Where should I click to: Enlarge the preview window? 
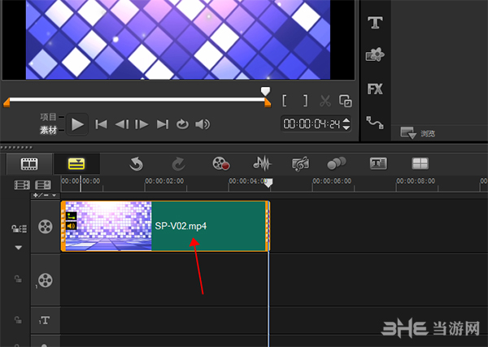(x=346, y=101)
